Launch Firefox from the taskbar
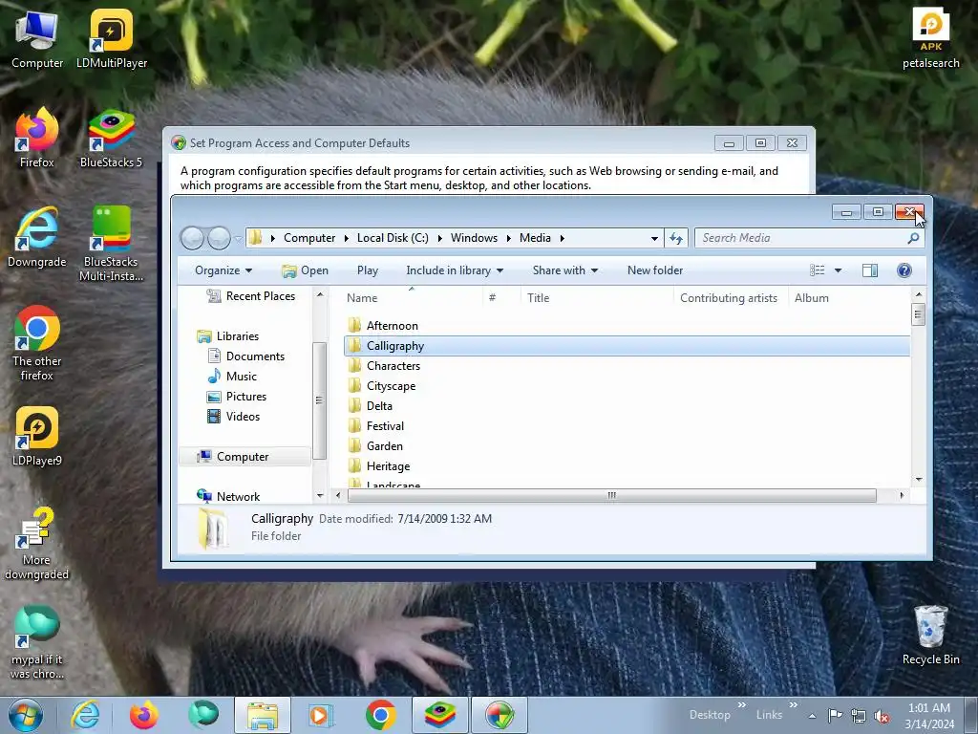The width and height of the screenshot is (978, 734). point(143,715)
